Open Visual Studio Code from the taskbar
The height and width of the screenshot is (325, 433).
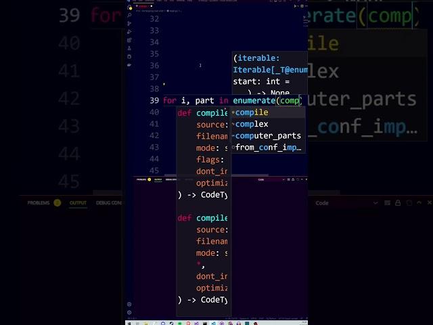[214, 324]
